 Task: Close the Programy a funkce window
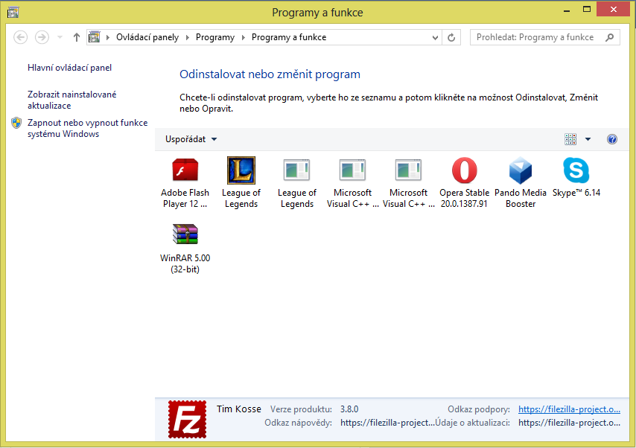pyautogui.click(x=614, y=9)
